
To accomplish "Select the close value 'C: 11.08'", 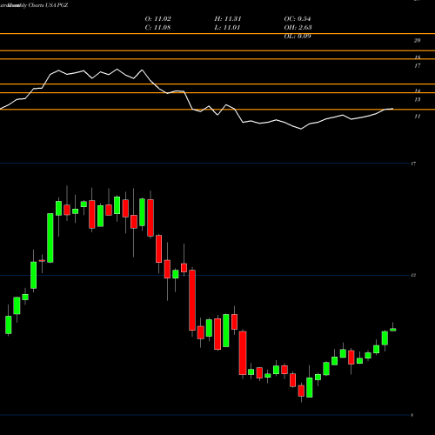I will tap(157, 28).
